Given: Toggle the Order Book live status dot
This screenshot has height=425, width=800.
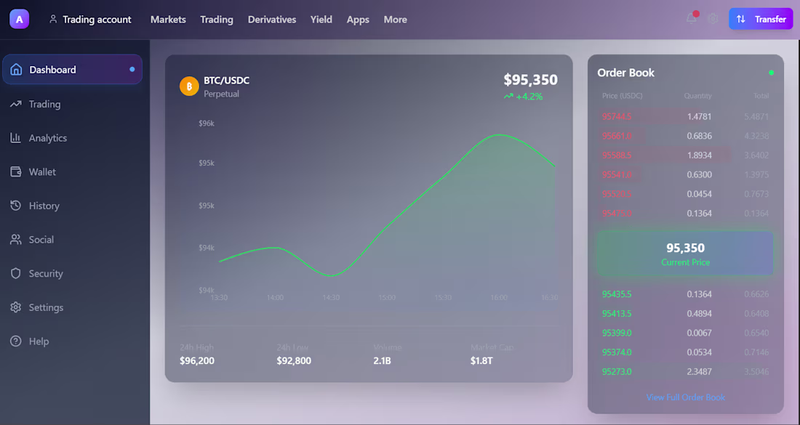Looking at the screenshot, I should pos(772,73).
